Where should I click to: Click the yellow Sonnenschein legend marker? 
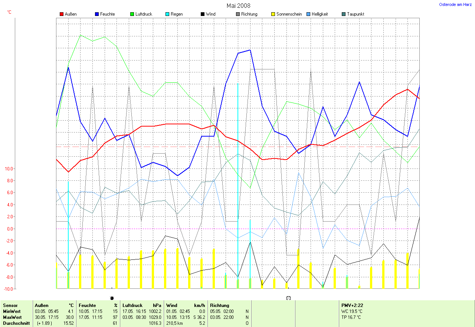tap(273, 14)
